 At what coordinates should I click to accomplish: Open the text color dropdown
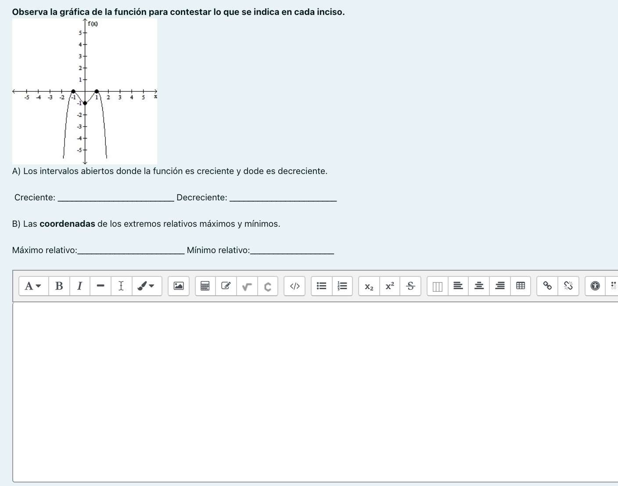(147, 286)
